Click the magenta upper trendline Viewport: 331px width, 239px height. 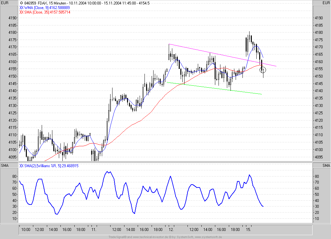[222, 55]
